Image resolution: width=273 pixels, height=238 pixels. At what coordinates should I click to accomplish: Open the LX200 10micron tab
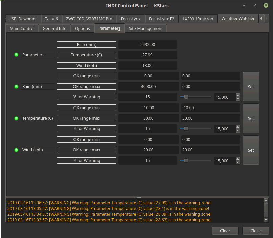[198, 19]
